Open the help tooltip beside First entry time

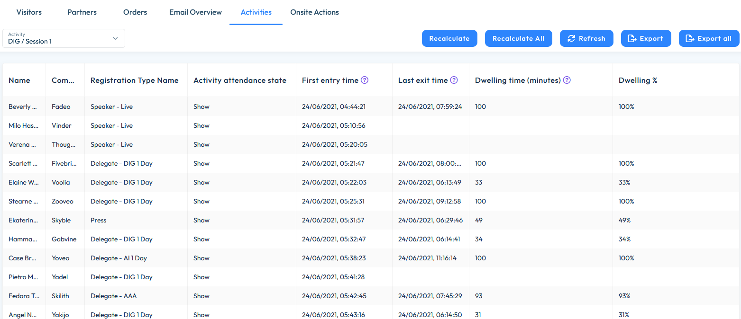[364, 80]
